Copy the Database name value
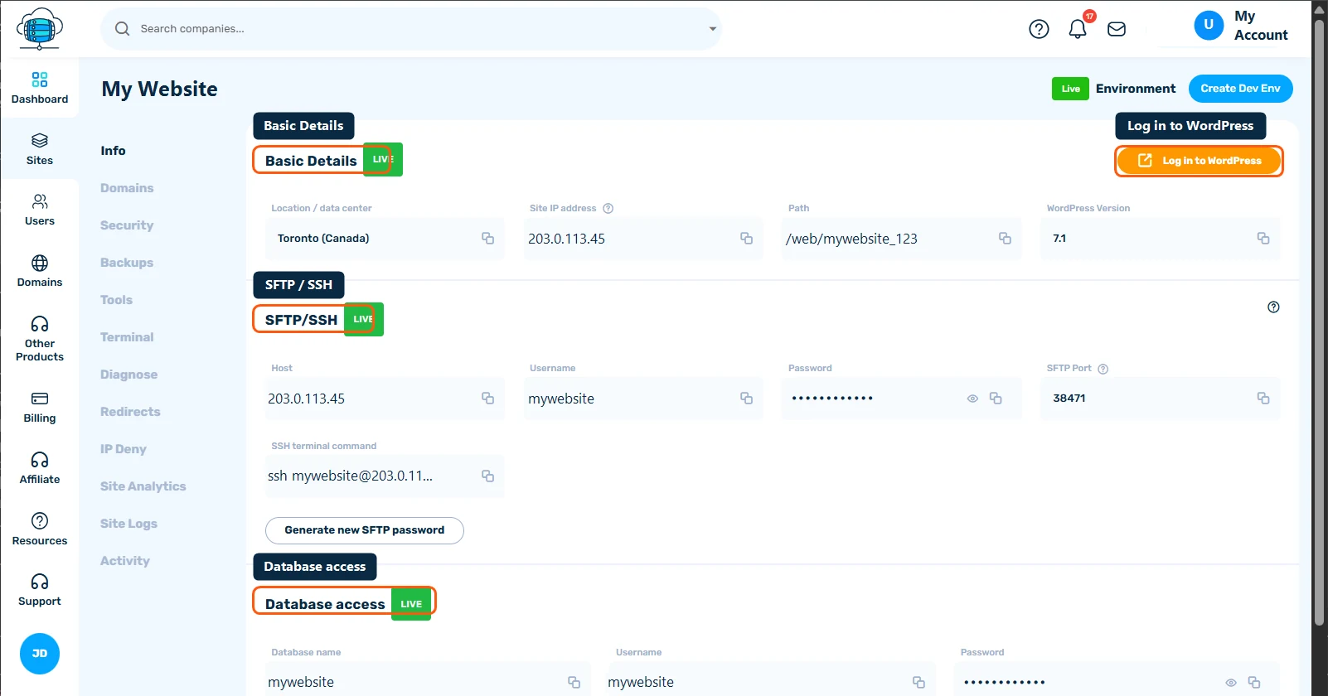Image resolution: width=1328 pixels, height=696 pixels. [574, 682]
